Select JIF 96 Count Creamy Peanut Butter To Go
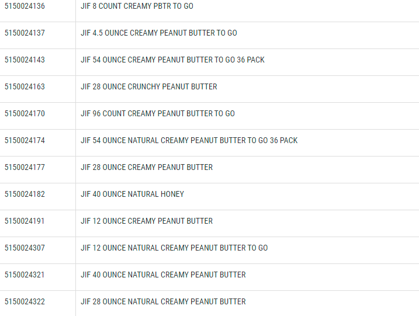Viewport: 419px width, 316px height. tap(157, 113)
